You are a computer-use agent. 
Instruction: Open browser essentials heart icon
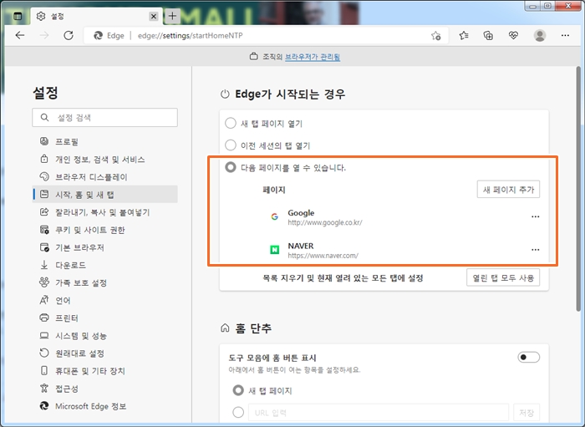(x=513, y=35)
